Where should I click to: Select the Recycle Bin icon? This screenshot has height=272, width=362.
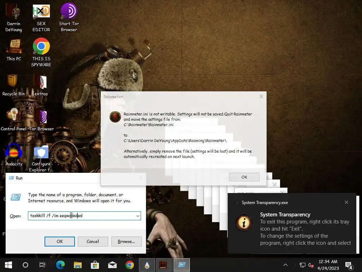click(13, 85)
